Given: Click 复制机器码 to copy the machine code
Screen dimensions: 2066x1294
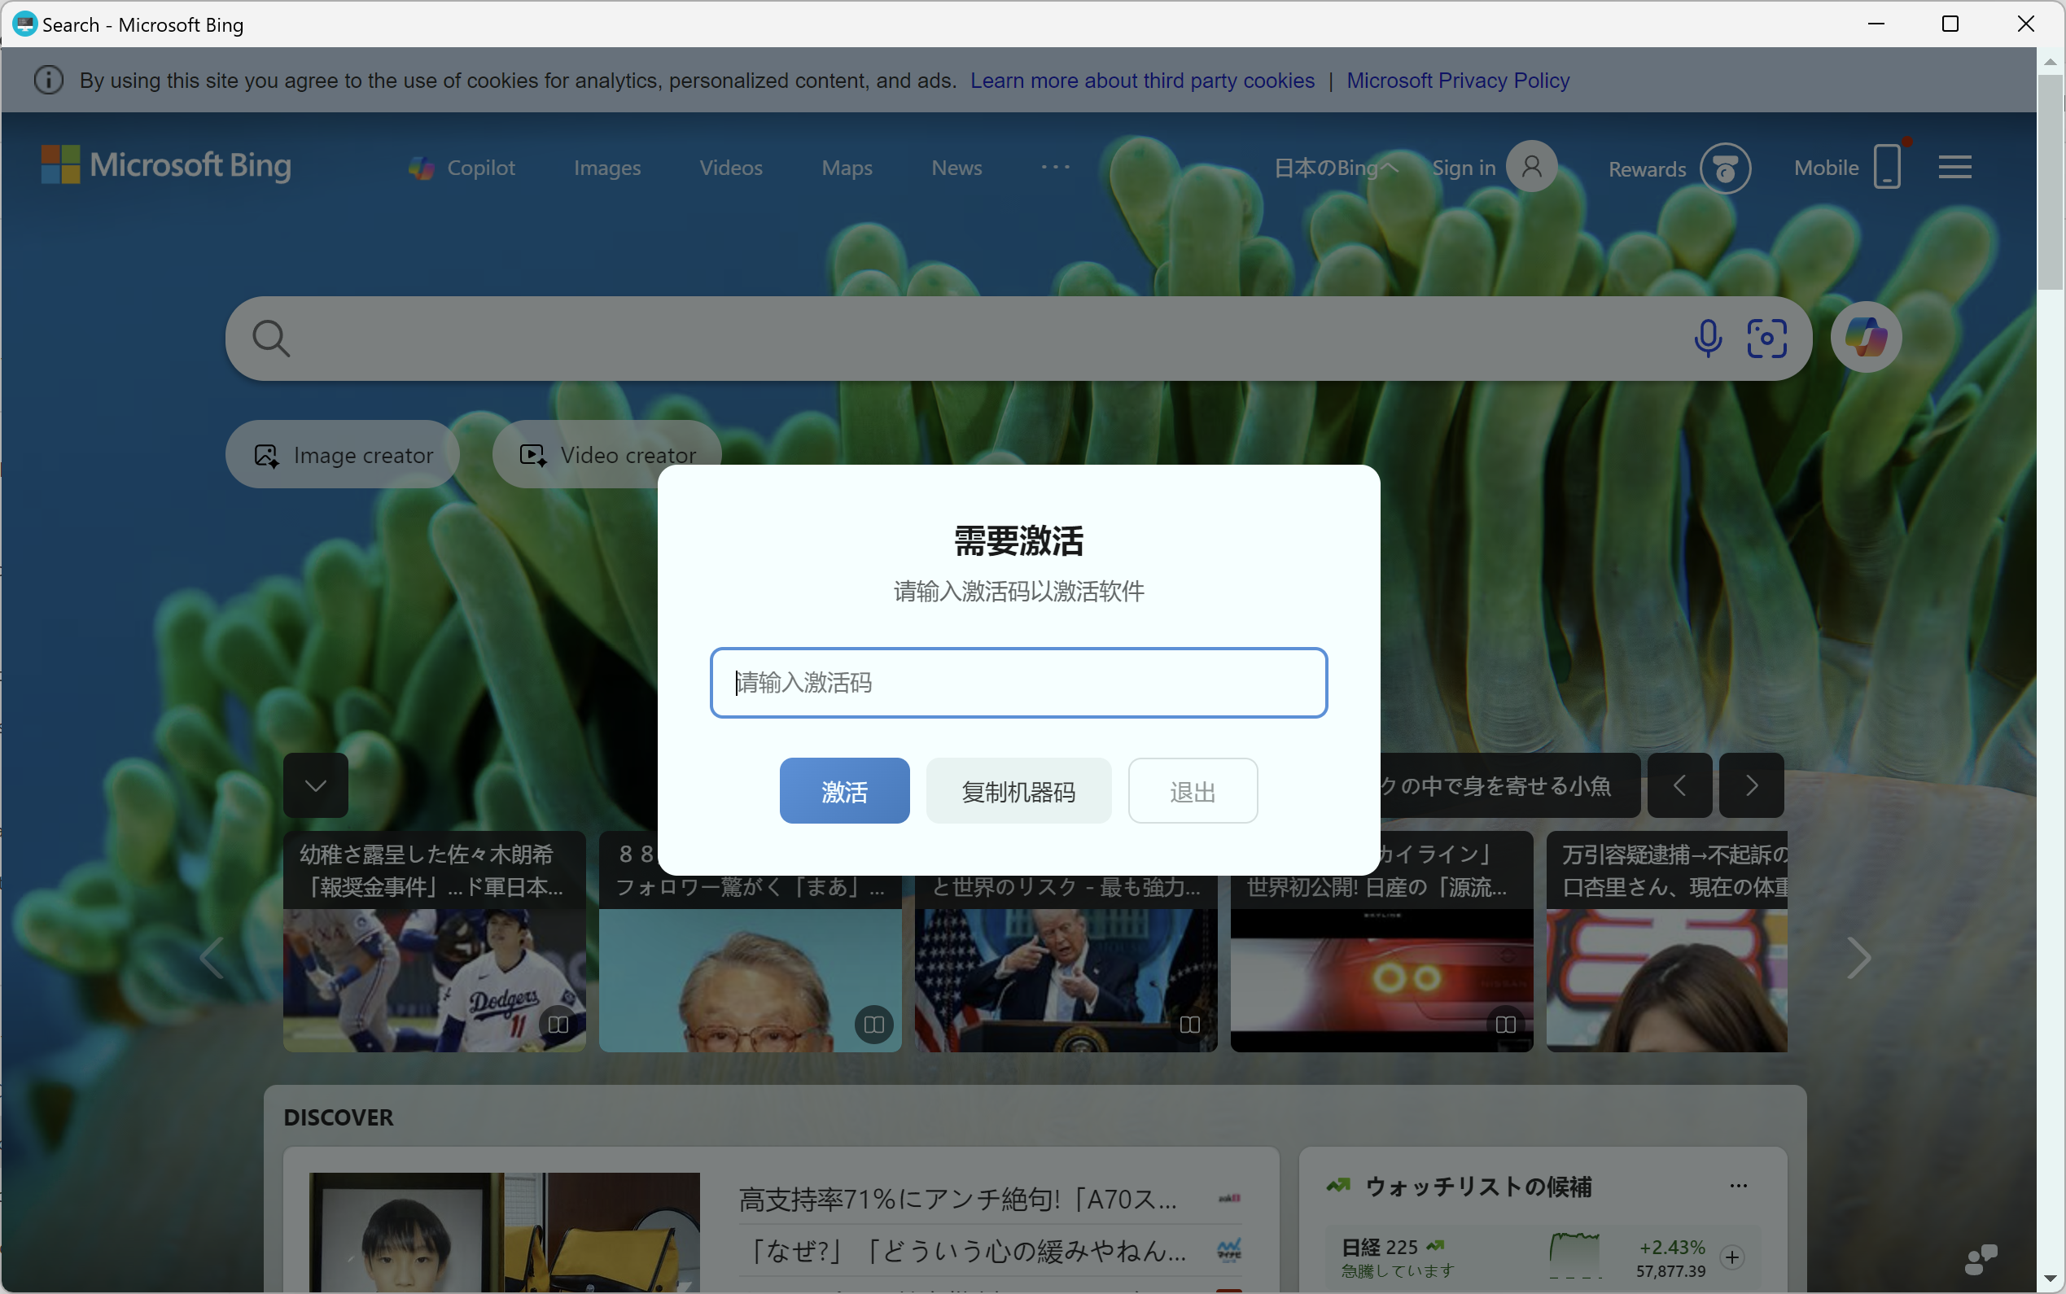Looking at the screenshot, I should [1018, 790].
